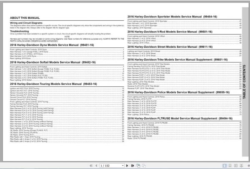Open Trike Models Service Manual Supplement heading

pyautogui.click(x=177, y=60)
